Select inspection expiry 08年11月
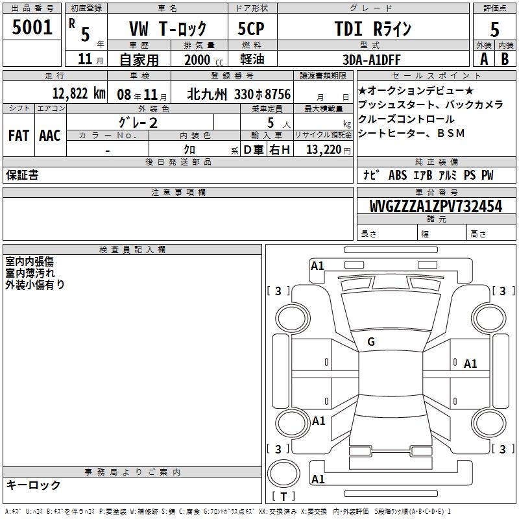The height and width of the screenshot is (519, 519). pyautogui.click(x=142, y=95)
